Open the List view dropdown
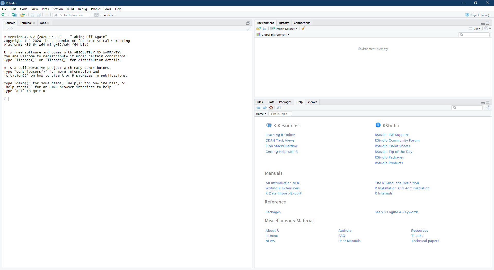Viewport: 494px width, 270px height. click(475, 29)
